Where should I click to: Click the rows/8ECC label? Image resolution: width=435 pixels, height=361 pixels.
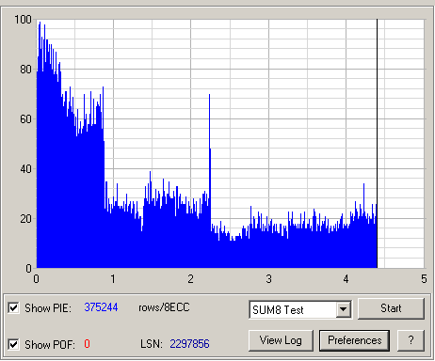click(164, 307)
